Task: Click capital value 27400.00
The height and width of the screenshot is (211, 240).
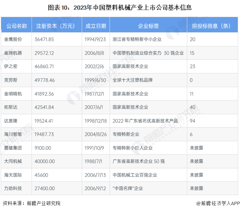Action: [x=45, y=188]
